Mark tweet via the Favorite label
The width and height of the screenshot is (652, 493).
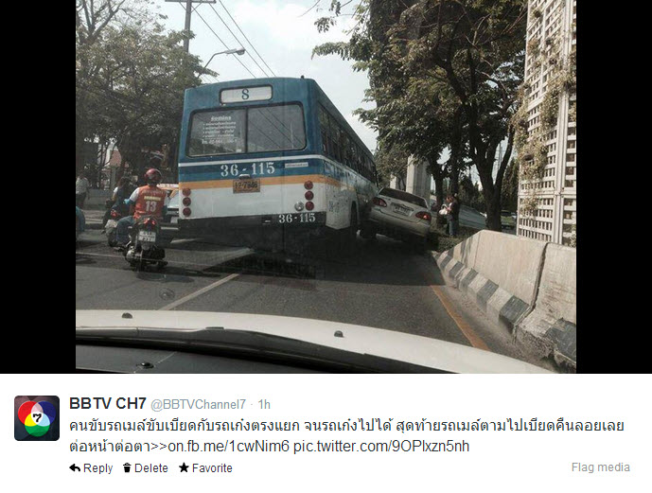tap(212, 468)
